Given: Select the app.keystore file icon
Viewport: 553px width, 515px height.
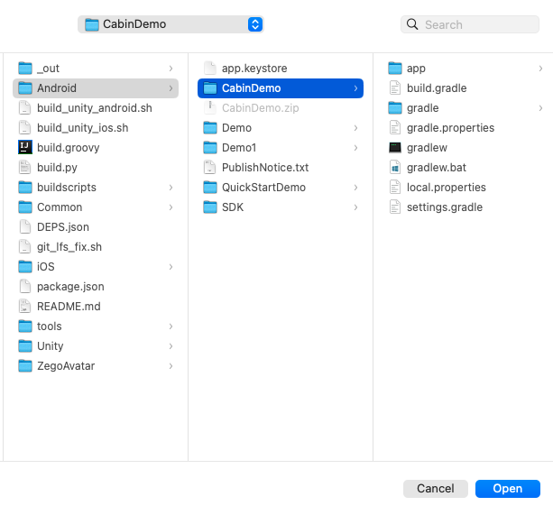Looking at the screenshot, I should tap(210, 69).
